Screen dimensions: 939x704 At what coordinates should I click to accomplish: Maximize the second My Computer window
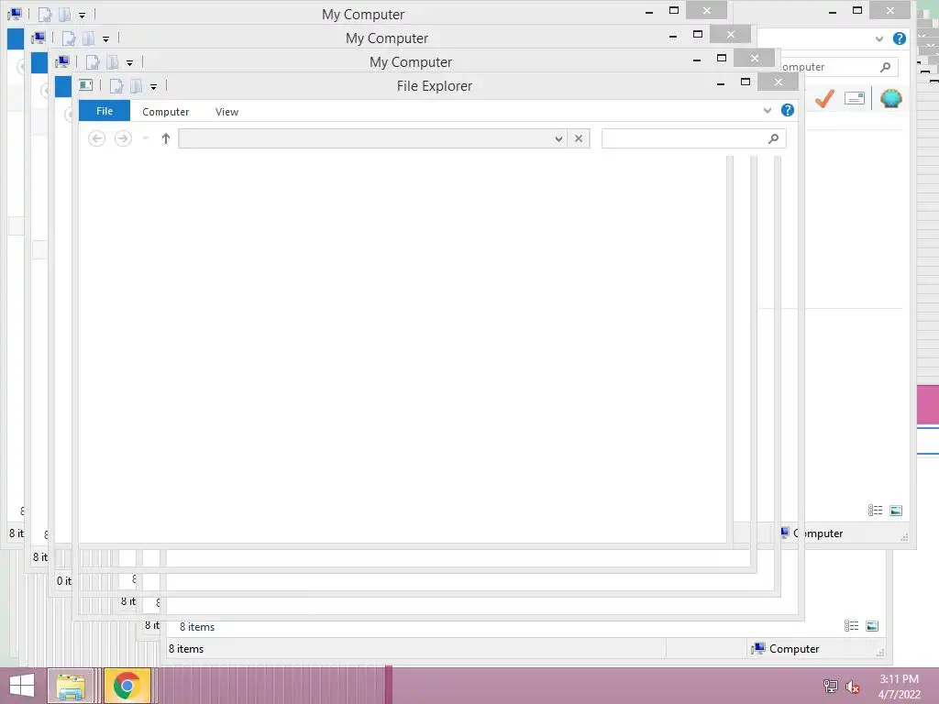pos(698,34)
